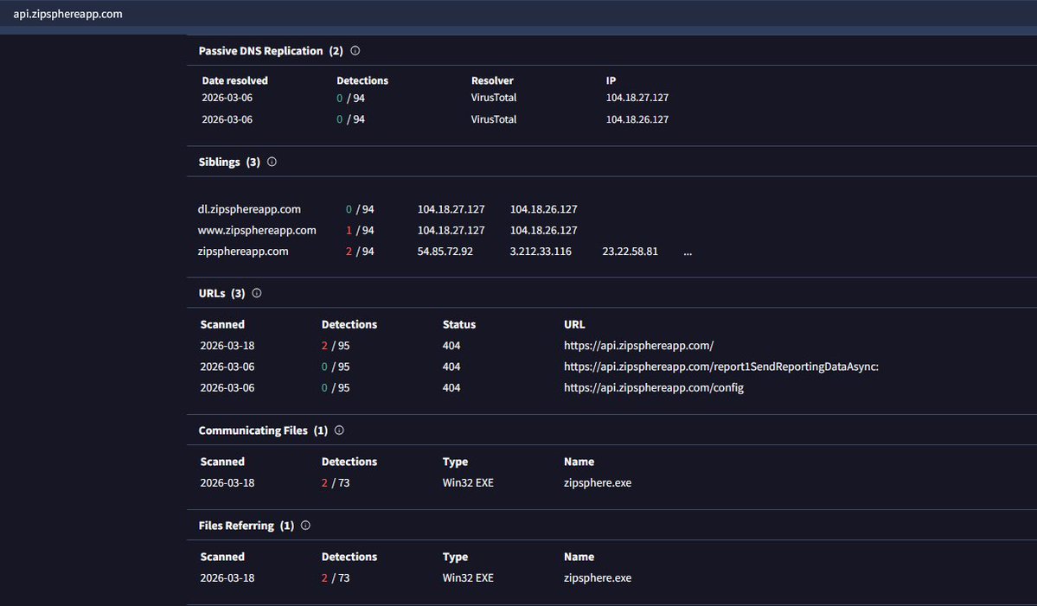Open IP 23.22.58.81 in siblings list
Viewport: 1037px width, 606px height.
(630, 251)
